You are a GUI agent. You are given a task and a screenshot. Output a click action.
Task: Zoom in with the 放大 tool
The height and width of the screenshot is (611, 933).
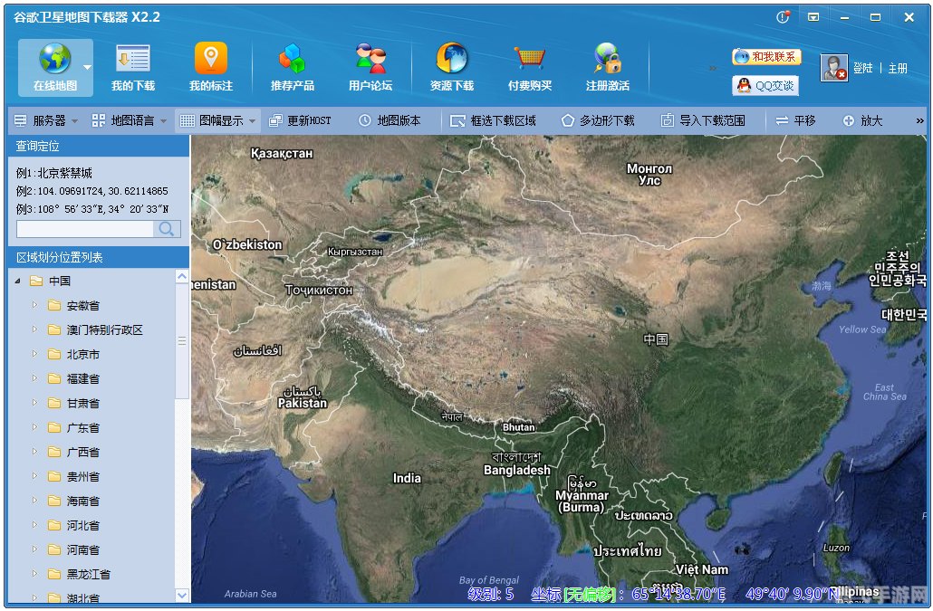click(x=865, y=119)
